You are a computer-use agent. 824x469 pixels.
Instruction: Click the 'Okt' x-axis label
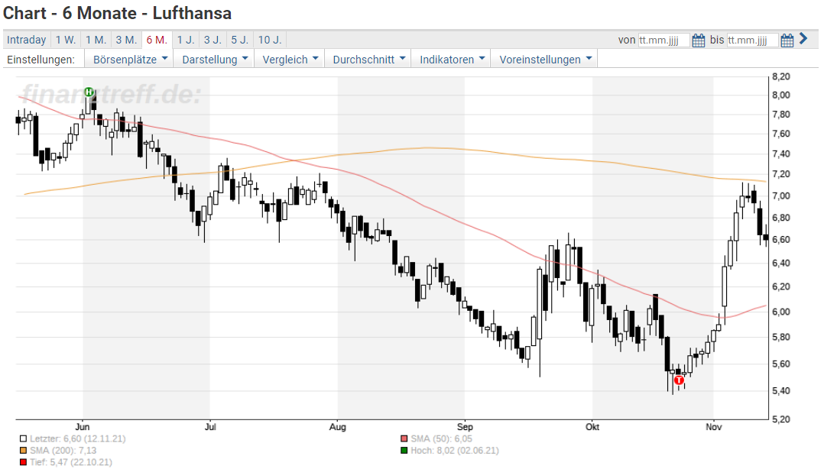pyautogui.click(x=592, y=426)
